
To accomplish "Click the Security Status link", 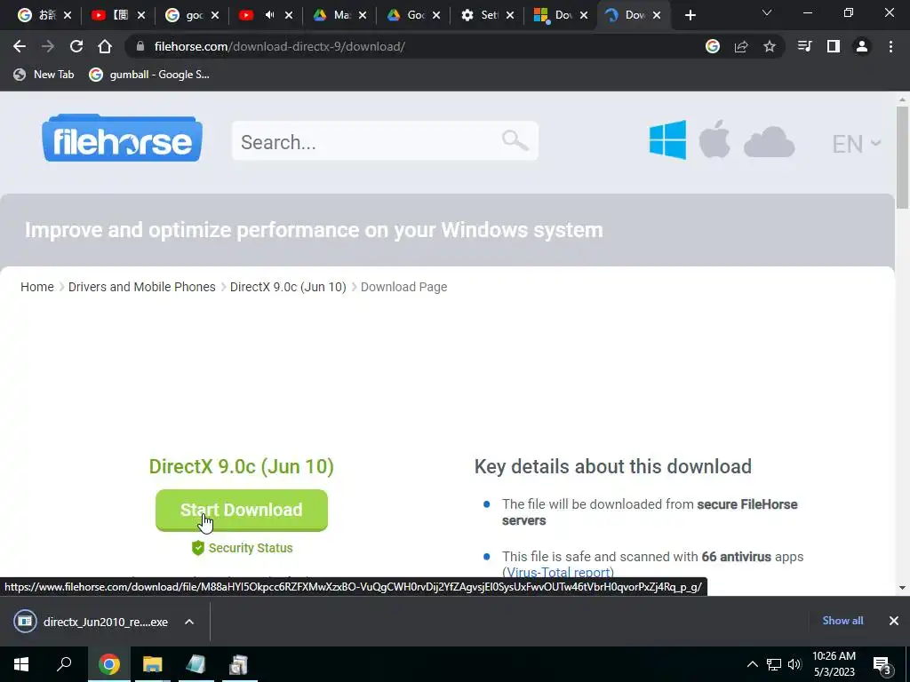I will coord(242,548).
